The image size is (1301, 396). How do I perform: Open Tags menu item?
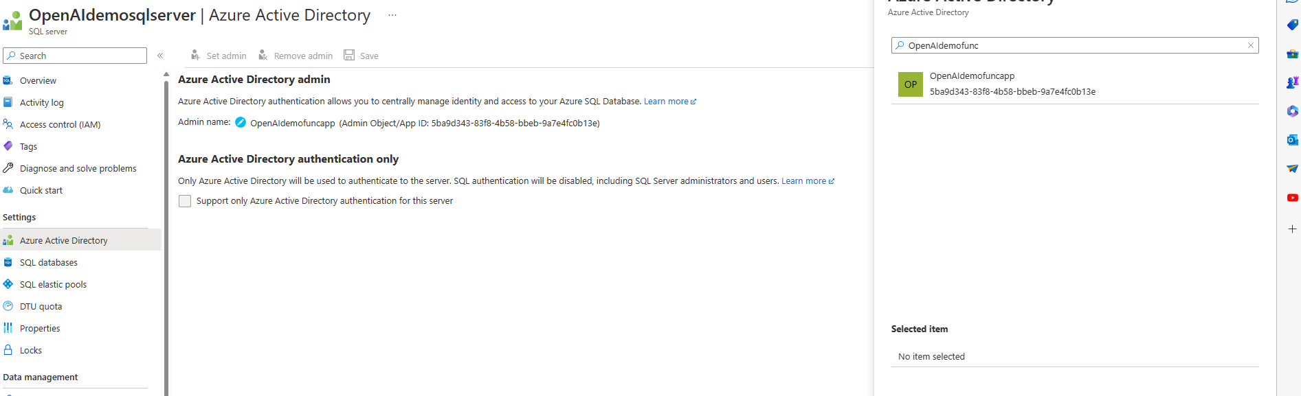pyautogui.click(x=28, y=146)
